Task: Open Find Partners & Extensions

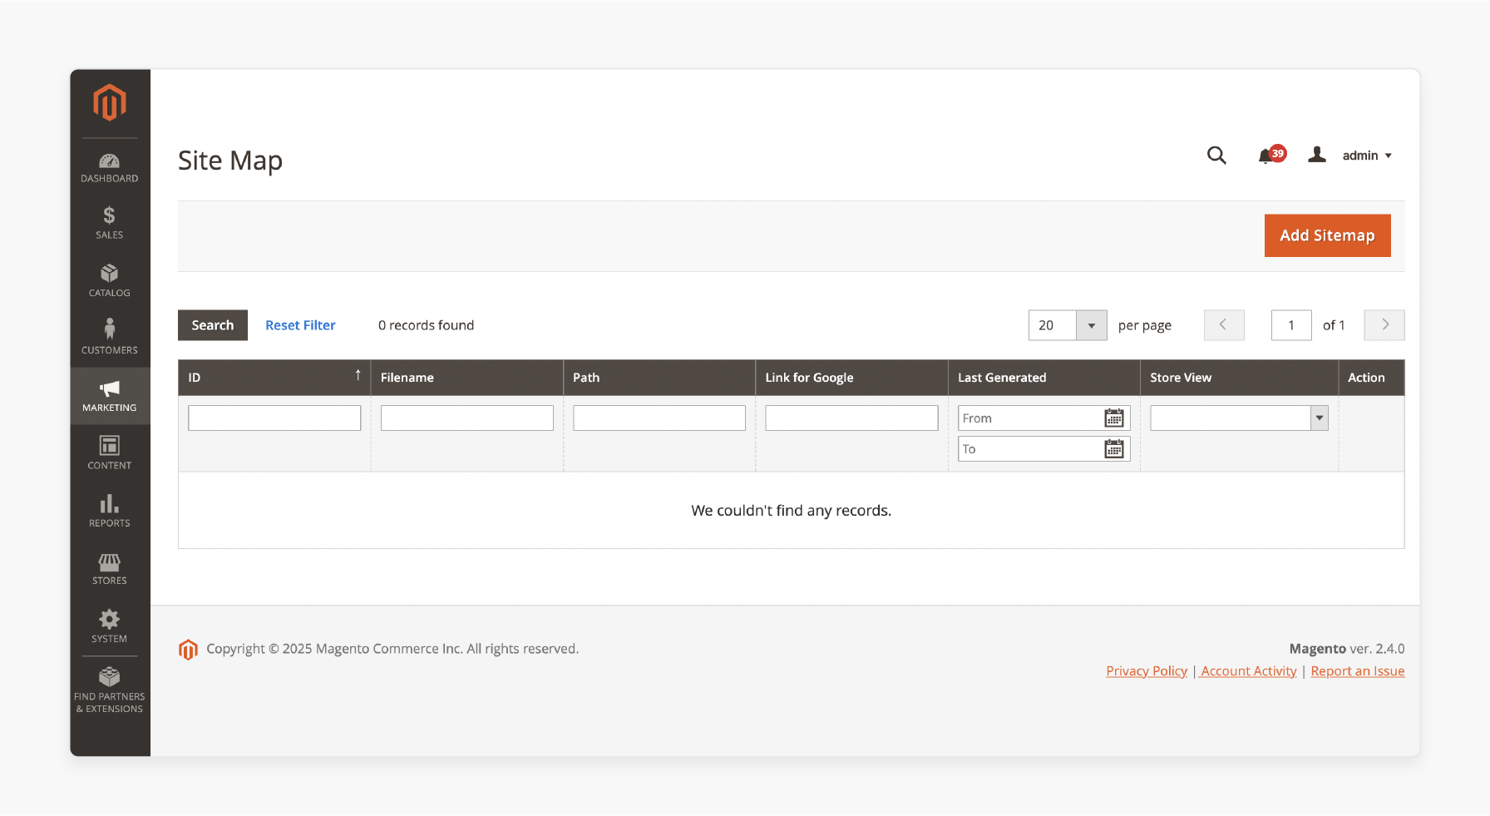Action: [110, 691]
